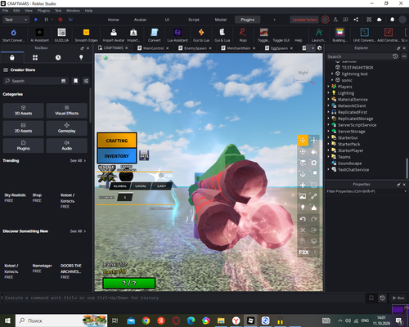409x327 pixels.
Task: Stop the running playtest
Action: tap(61, 20)
